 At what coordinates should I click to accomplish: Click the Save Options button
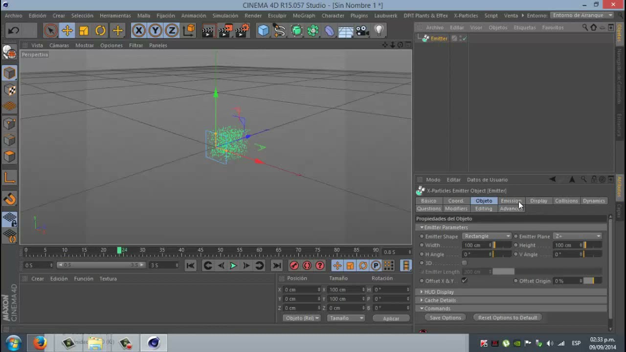(x=445, y=318)
